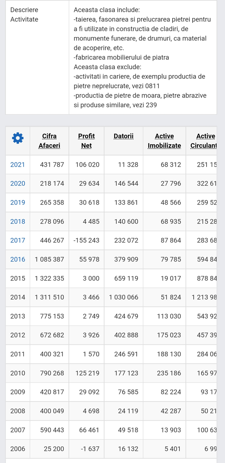This screenshot has width=225, height=463.
Task: Open the 2017 year link
Action: click(18, 240)
